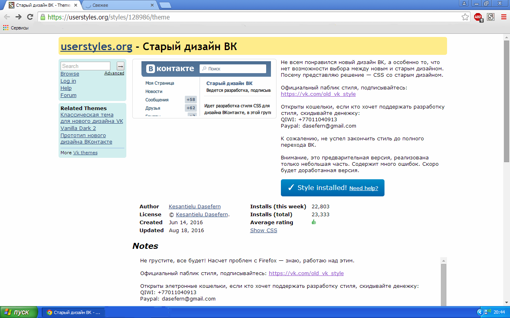Open Advanced search link
Viewport: 510px width, 318px height.
(x=114, y=73)
